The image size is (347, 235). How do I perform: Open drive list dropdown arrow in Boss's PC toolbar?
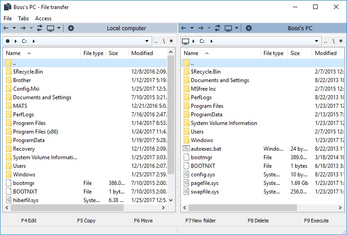pyautogui.click(x=236, y=28)
